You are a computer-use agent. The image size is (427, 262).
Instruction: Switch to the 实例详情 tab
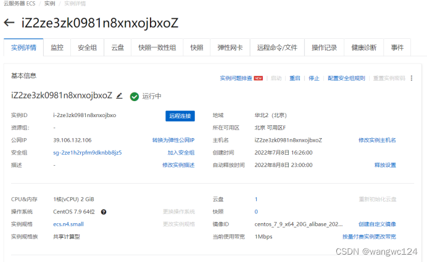click(x=23, y=47)
